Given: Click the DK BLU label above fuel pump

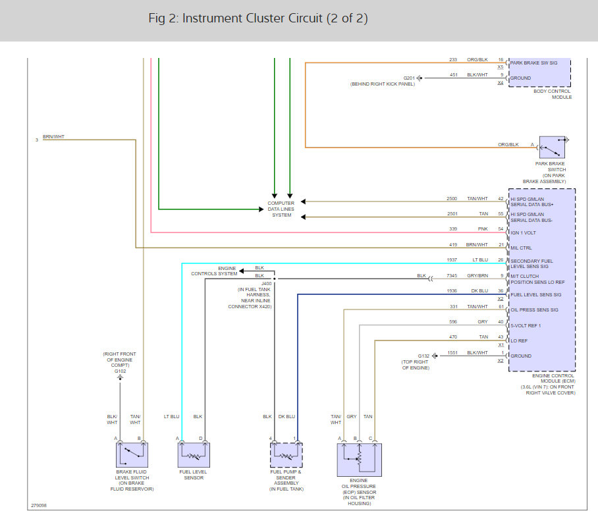Looking at the screenshot, I should (x=286, y=417).
